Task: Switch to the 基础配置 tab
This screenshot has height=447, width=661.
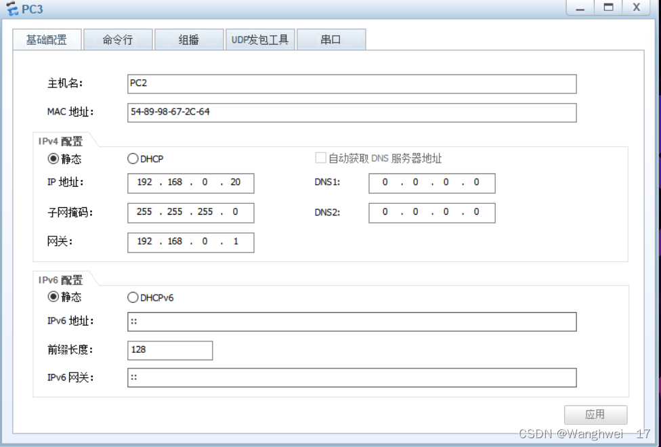Action: pos(47,40)
